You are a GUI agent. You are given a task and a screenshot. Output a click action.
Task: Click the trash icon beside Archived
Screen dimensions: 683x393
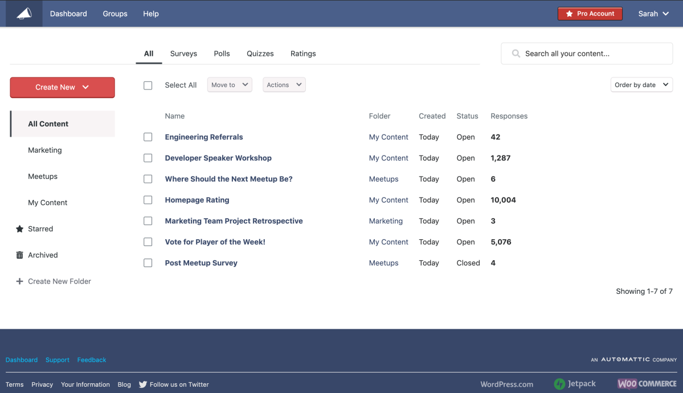19,255
